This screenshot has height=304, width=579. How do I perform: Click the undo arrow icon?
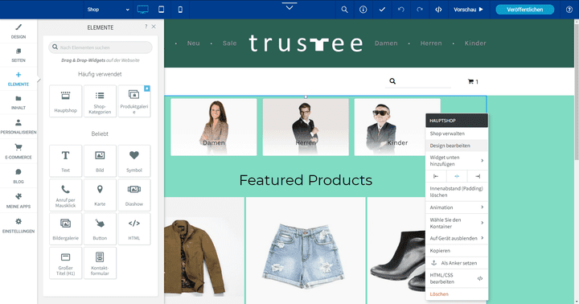click(401, 10)
